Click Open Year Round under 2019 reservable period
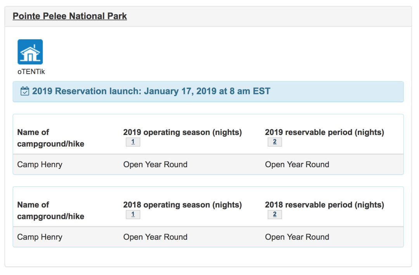 297,164
